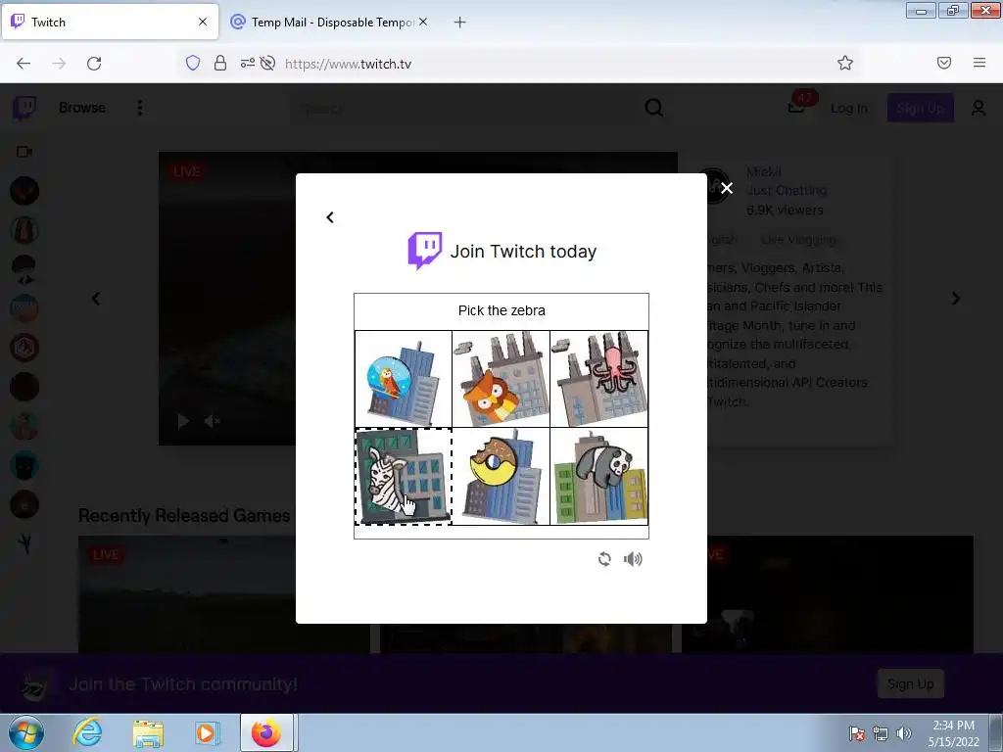Launch Internet Explorer from taskbar
The width and height of the screenshot is (1003, 752).
(87, 732)
